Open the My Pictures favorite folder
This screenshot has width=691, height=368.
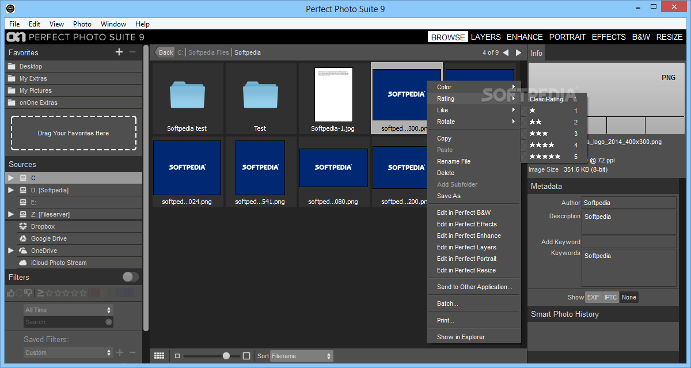pyautogui.click(x=74, y=90)
